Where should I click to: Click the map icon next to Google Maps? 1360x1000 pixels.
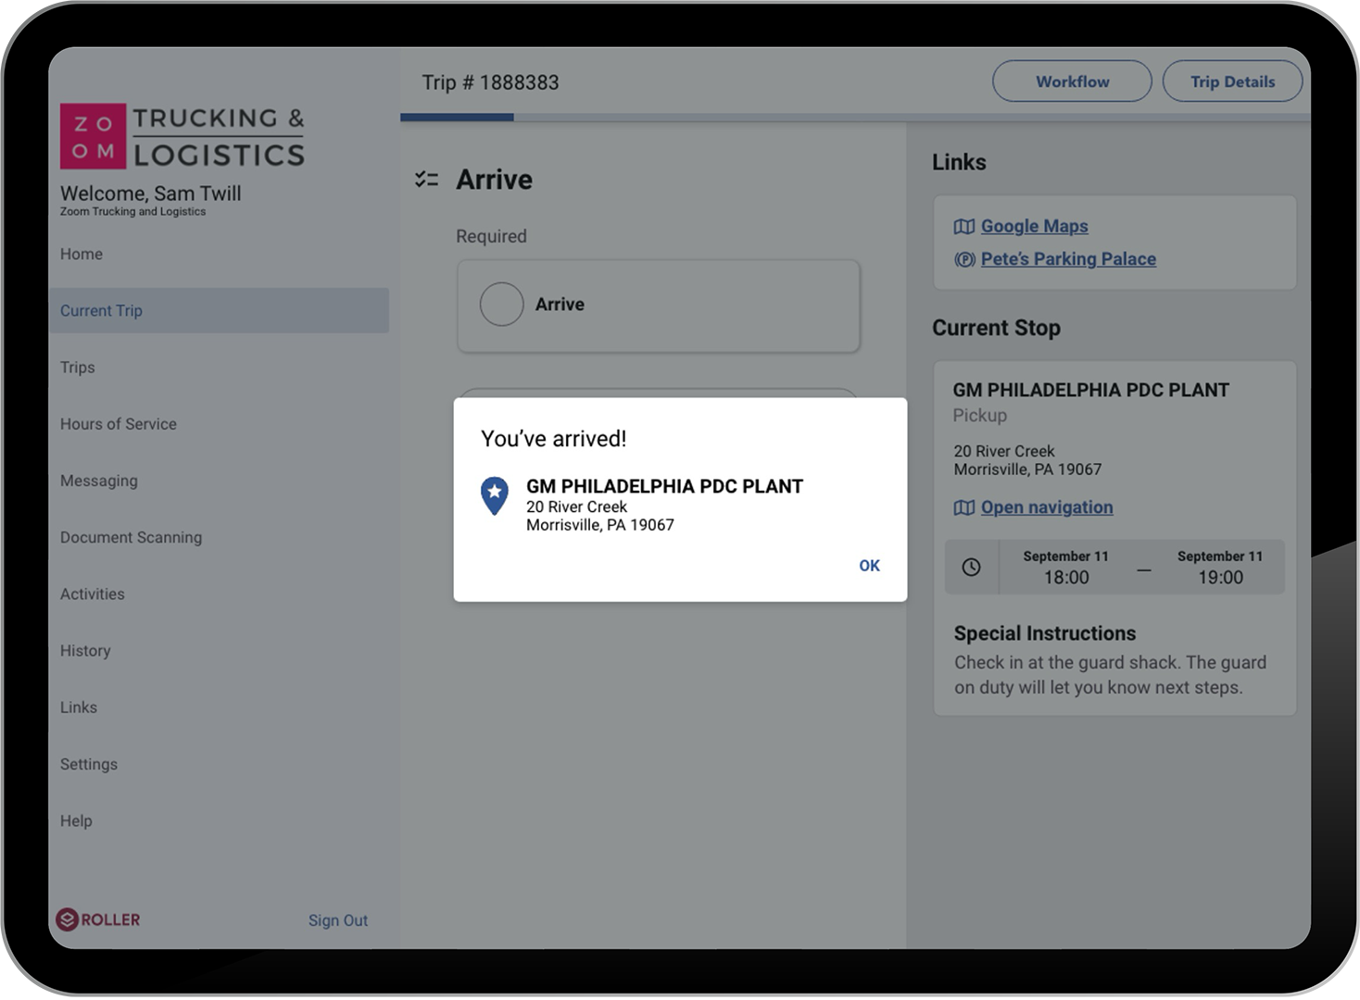coord(963,227)
